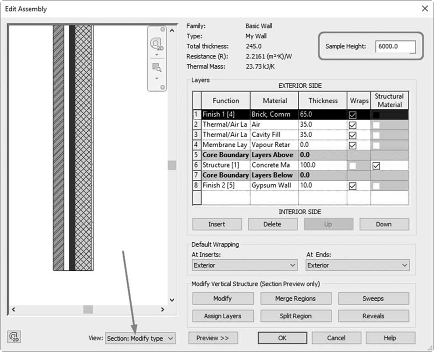Image resolution: width=434 pixels, height=352 pixels.
Task: Expand the zoom tool options arrow
Action: (x=157, y=78)
